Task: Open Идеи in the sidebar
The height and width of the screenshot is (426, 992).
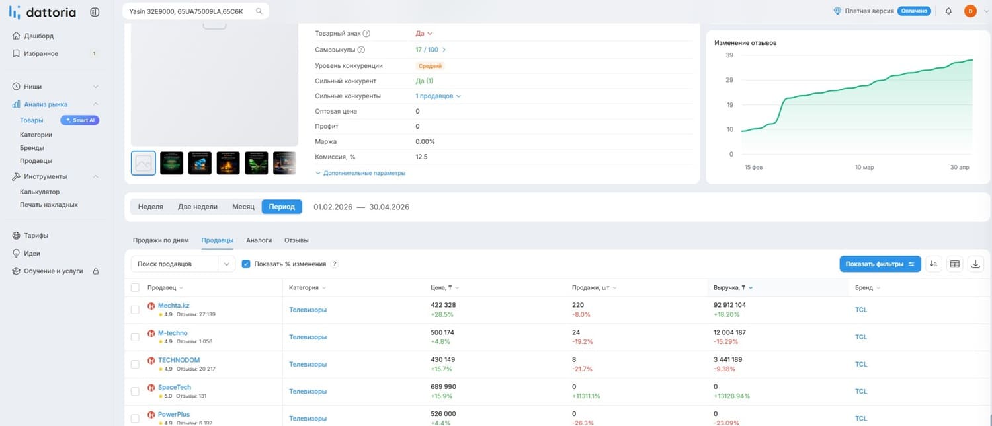Action: (32, 254)
